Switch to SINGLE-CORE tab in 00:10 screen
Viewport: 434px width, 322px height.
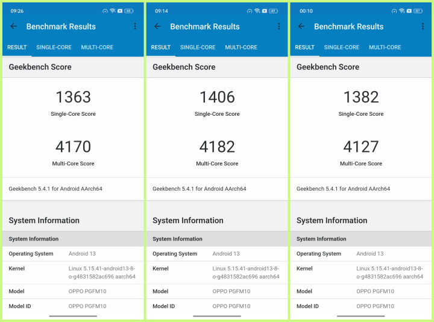(342, 48)
